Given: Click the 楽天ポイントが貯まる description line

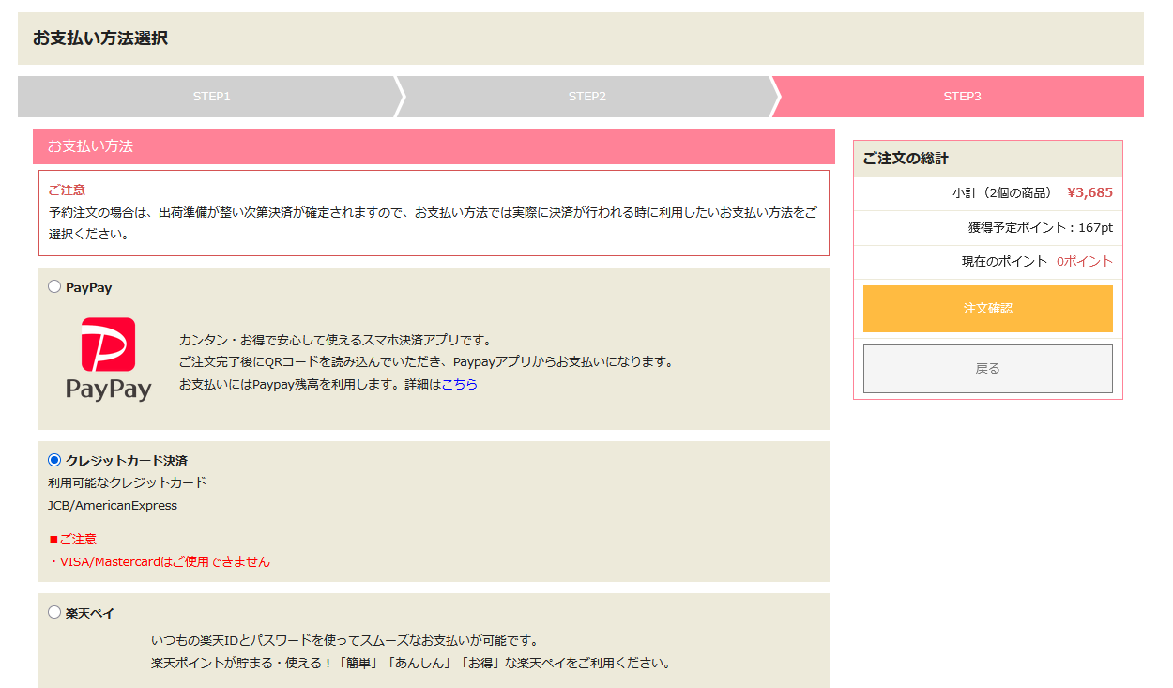Looking at the screenshot, I should (x=412, y=663).
